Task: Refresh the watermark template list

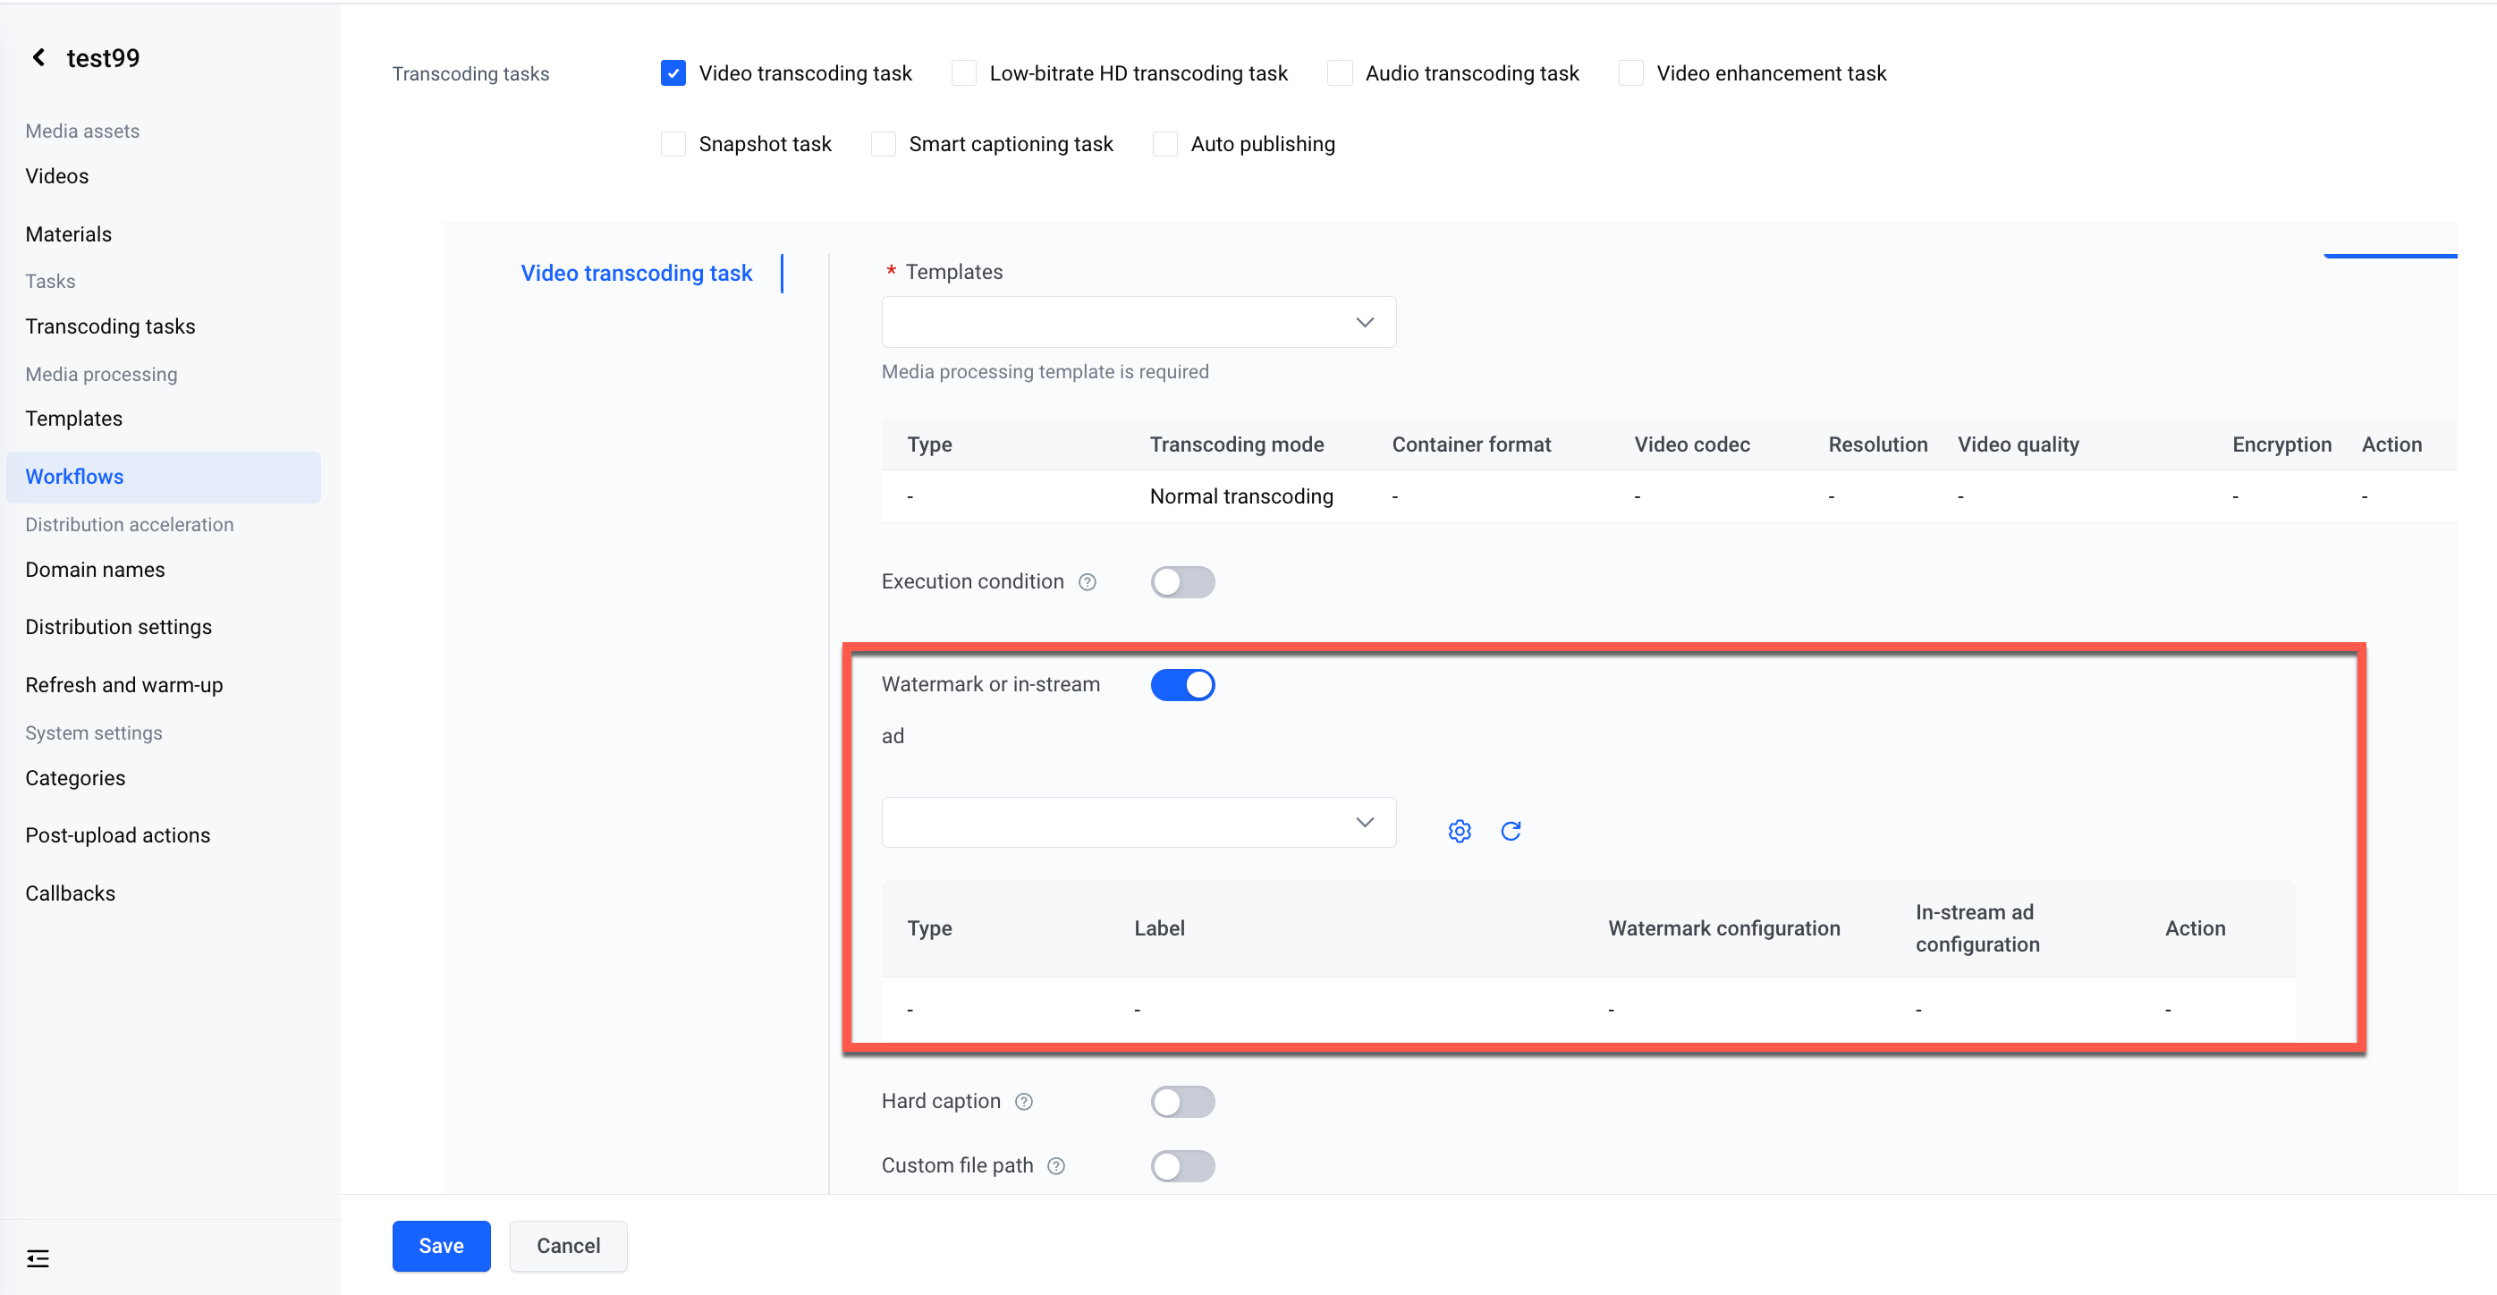Action: pos(1511,831)
